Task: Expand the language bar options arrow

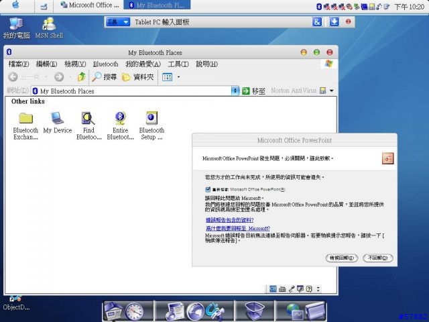Action: coord(318,289)
